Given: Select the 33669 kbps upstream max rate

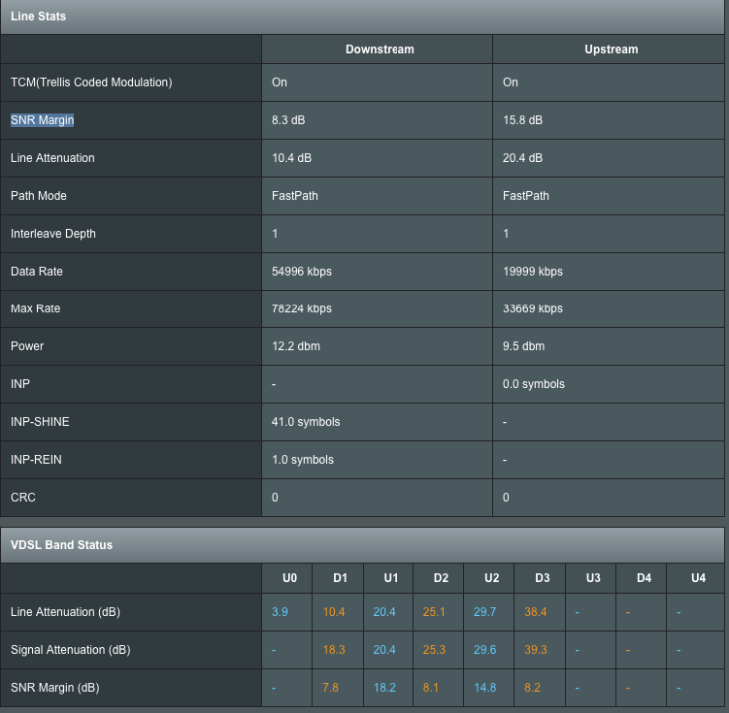Looking at the screenshot, I should pos(533,309).
